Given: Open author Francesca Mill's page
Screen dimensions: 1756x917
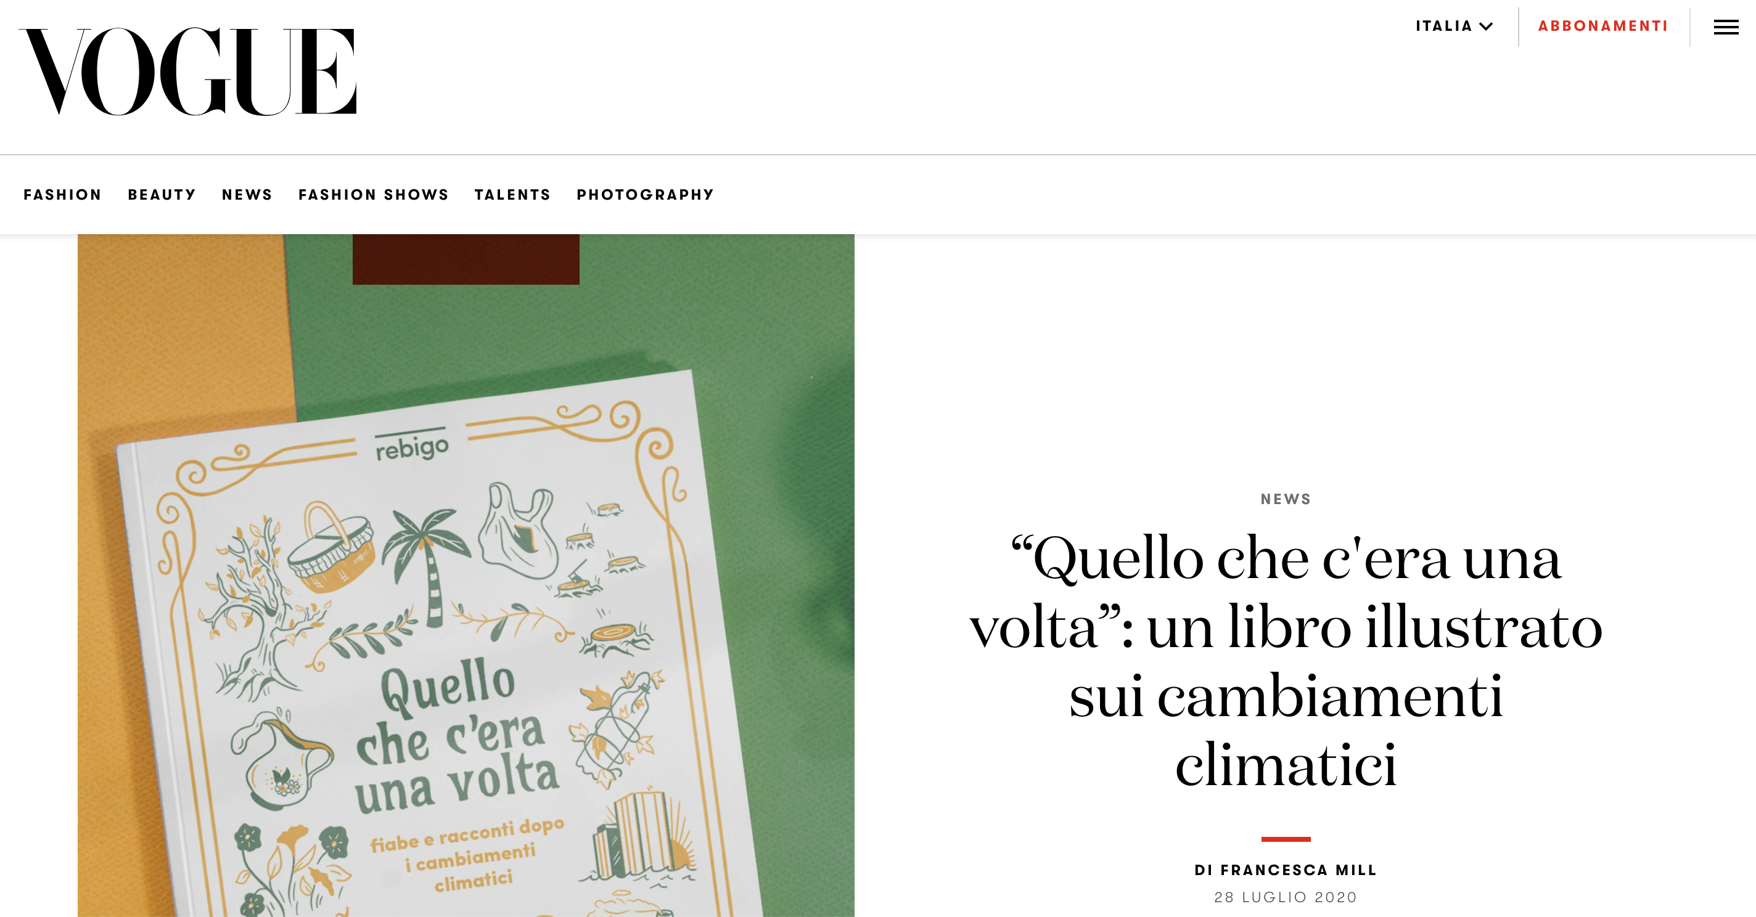Looking at the screenshot, I should click(1286, 870).
